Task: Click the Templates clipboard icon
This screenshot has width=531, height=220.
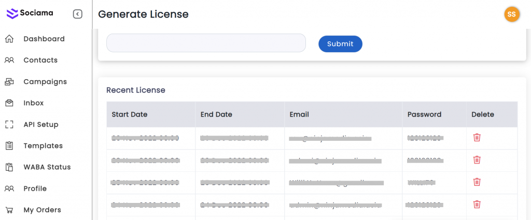Action: (x=9, y=146)
